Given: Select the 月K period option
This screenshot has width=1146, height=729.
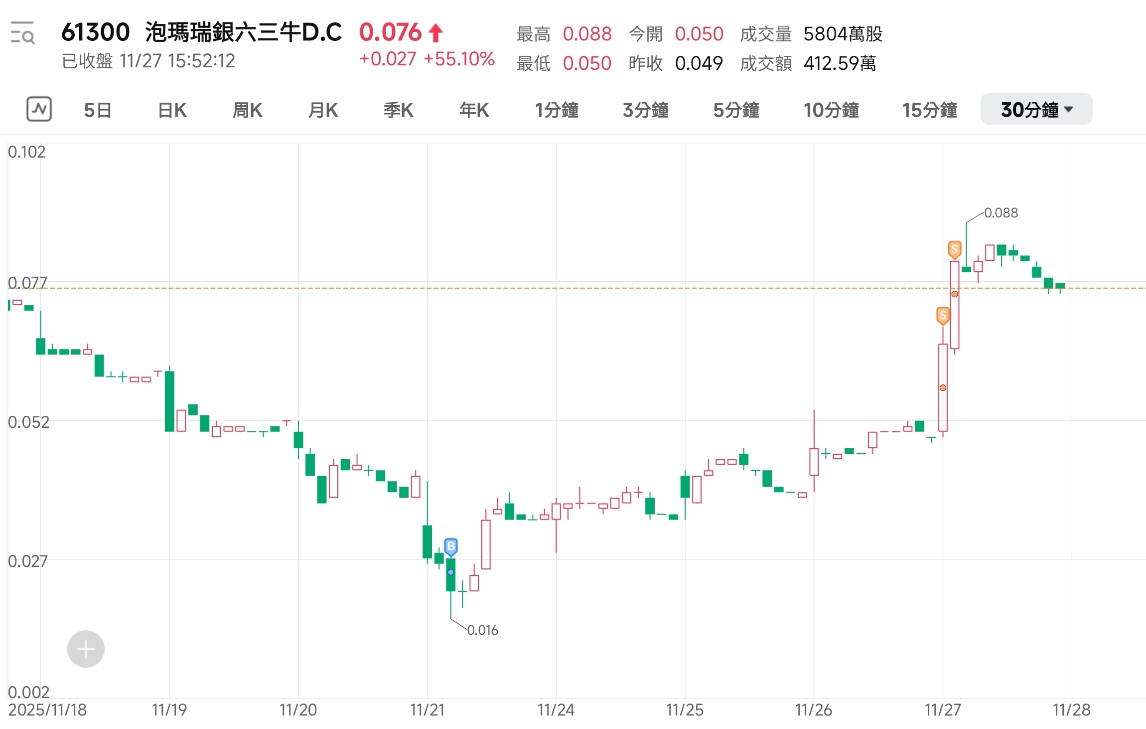Looking at the screenshot, I should tap(322, 110).
